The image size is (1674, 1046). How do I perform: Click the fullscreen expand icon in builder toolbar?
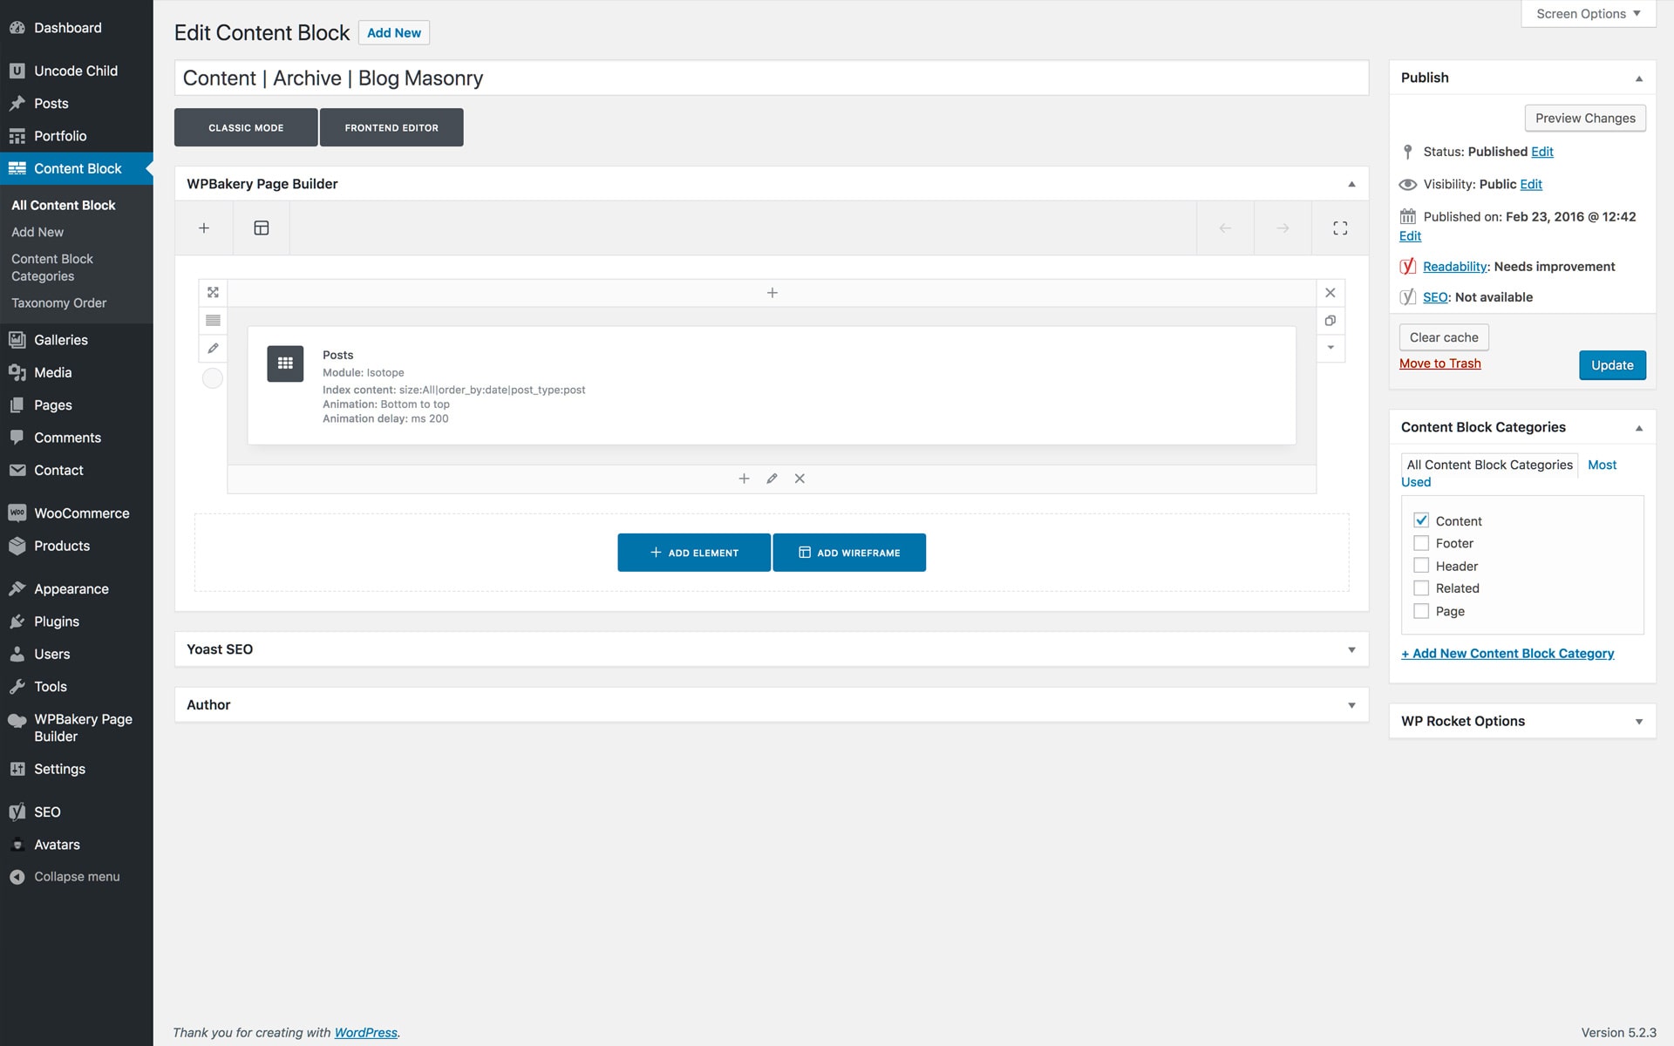(x=1340, y=228)
